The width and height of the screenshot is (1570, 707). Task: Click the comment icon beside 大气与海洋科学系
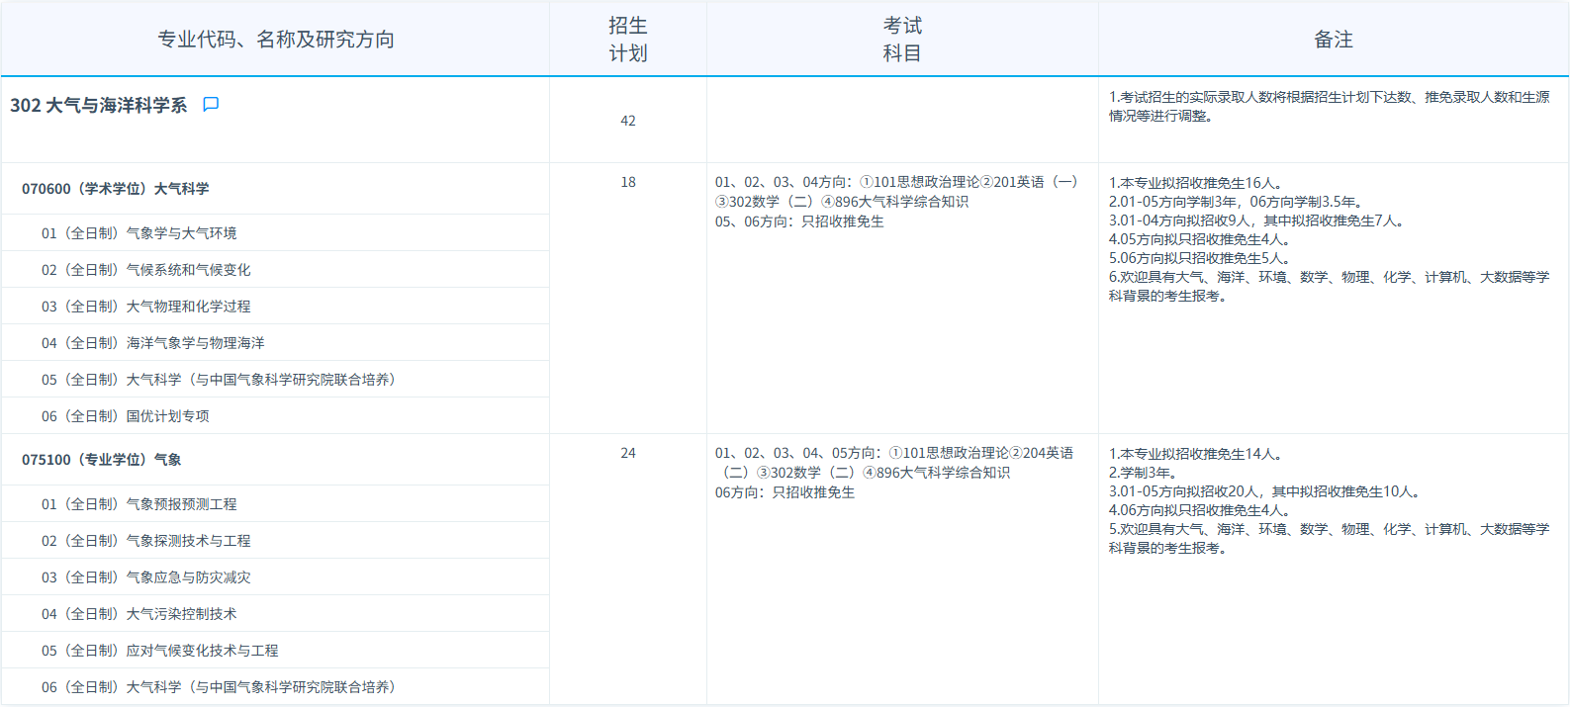pyautogui.click(x=211, y=105)
